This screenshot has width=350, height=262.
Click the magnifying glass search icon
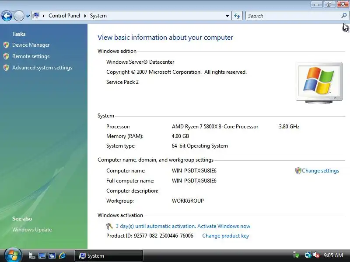[x=344, y=16]
